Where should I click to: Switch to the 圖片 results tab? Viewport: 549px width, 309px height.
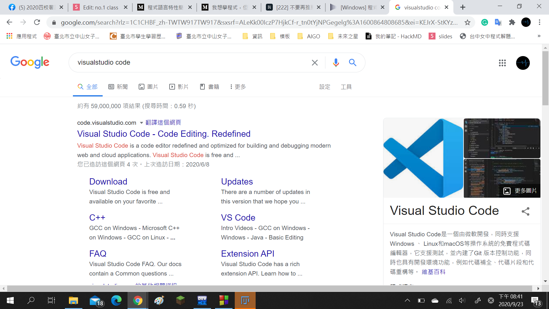tap(148, 87)
